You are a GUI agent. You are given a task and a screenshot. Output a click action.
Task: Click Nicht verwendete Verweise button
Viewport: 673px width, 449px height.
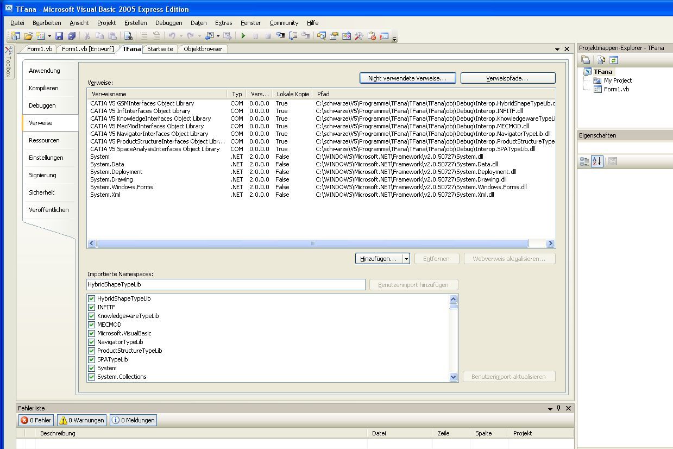click(407, 78)
